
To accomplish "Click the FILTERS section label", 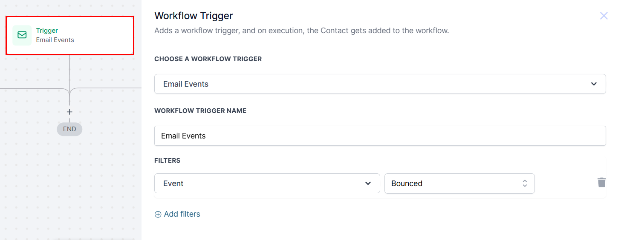I will [167, 161].
